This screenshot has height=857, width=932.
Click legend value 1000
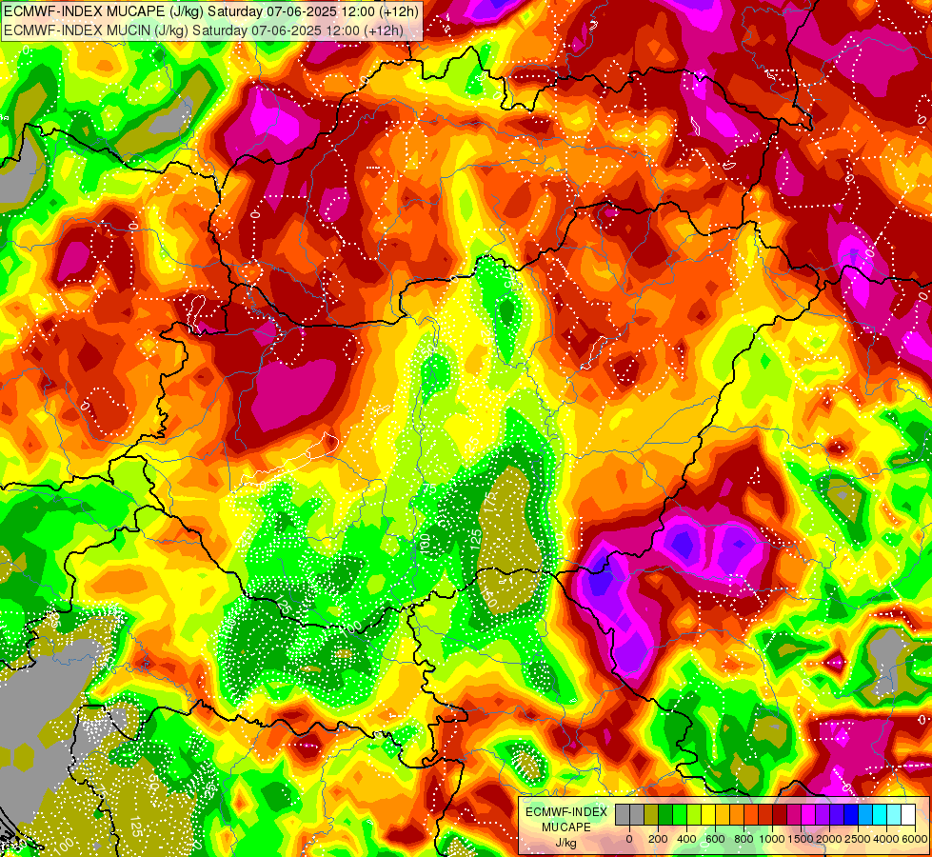(x=773, y=839)
